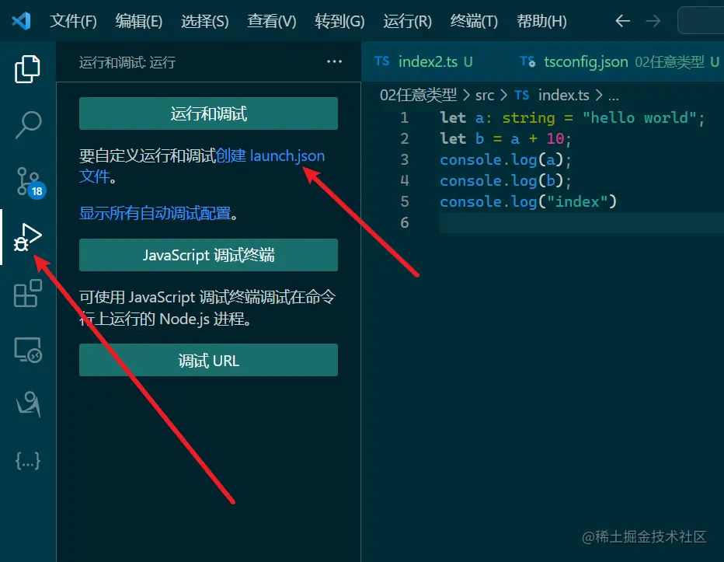Click the 调试 URL button
Image resolution: width=724 pixels, height=562 pixels.
[208, 360]
